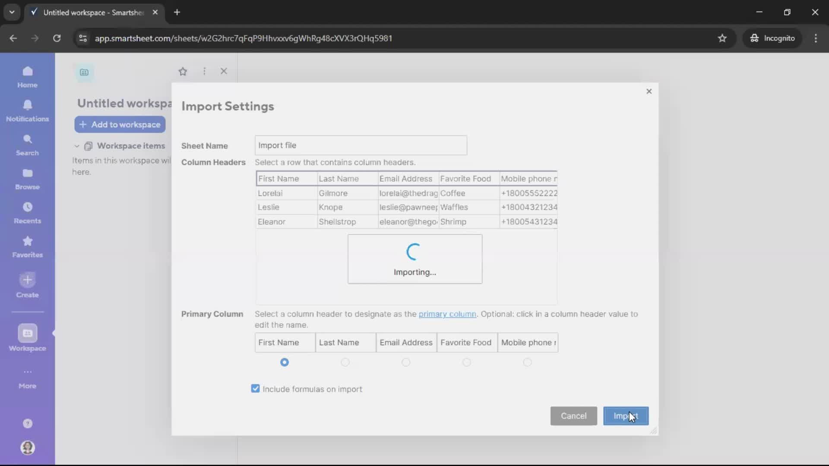Image resolution: width=829 pixels, height=466 pixels.
Task: Open Favorites in the sidebar
Action: coord(27,246)
